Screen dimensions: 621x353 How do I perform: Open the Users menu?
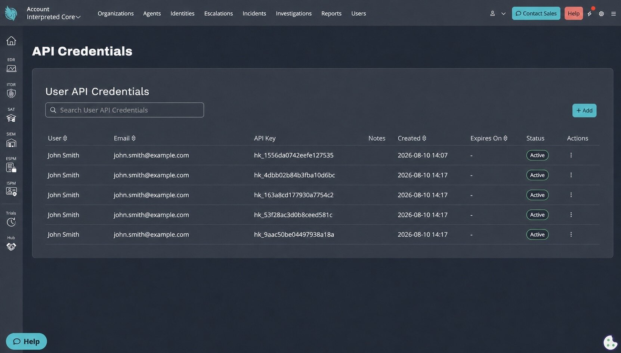(x=358, y=13)
